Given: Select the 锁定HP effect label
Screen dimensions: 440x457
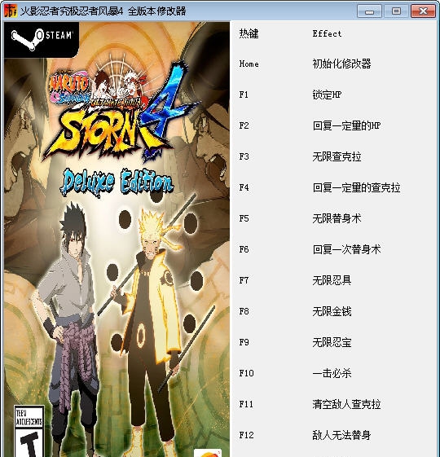Looking at the screenshot, I should click(327, 94).
